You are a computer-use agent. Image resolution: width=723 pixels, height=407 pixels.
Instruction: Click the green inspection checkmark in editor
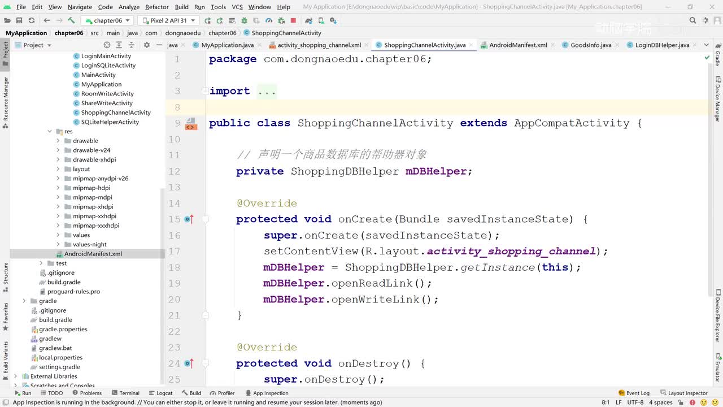point(707,58)
